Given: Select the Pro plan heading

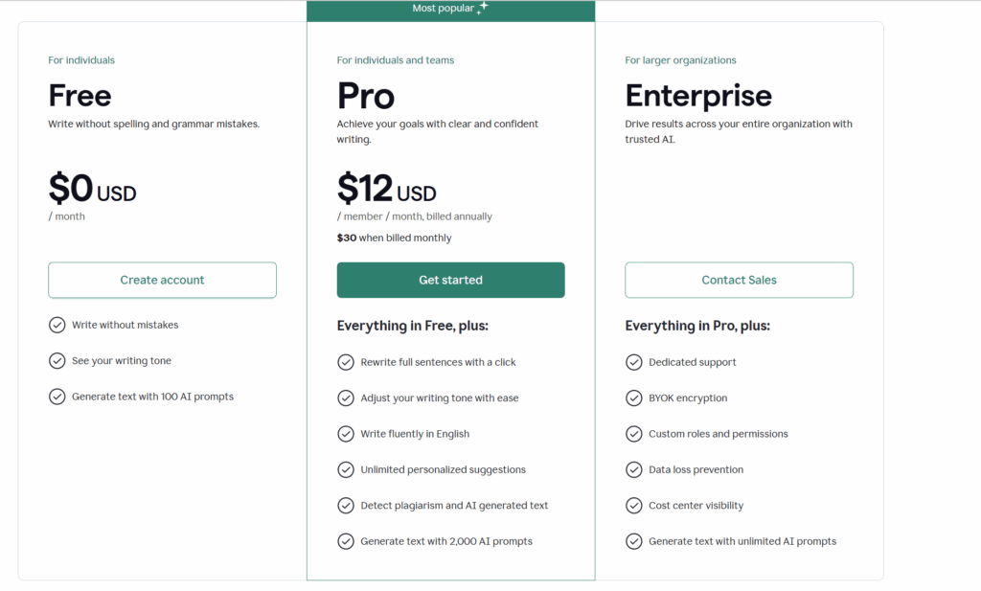Looking at the screenshot, I should (x=366, y=96).
